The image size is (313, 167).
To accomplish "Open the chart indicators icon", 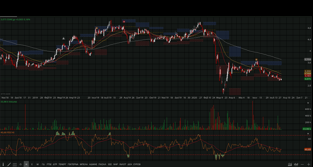I will pos(290,164).
